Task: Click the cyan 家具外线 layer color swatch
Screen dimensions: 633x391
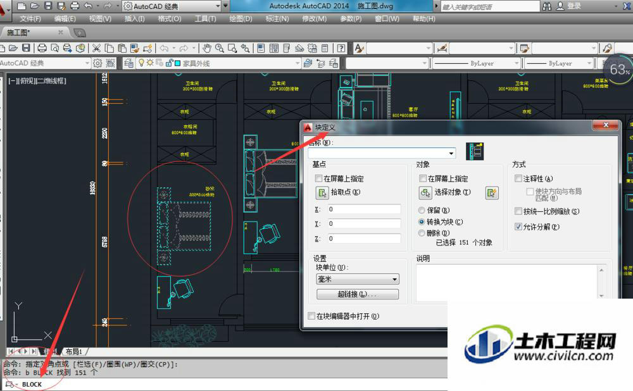Action: click(x=177, y=63)
